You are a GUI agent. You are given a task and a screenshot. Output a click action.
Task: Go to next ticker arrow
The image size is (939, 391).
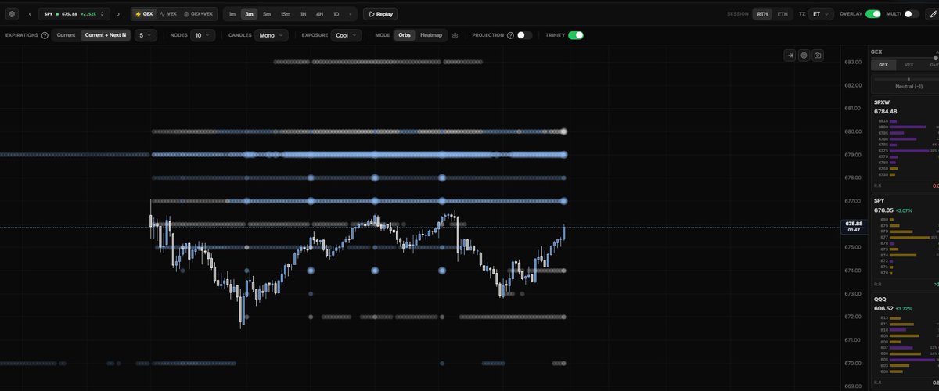tap(118, 14)
